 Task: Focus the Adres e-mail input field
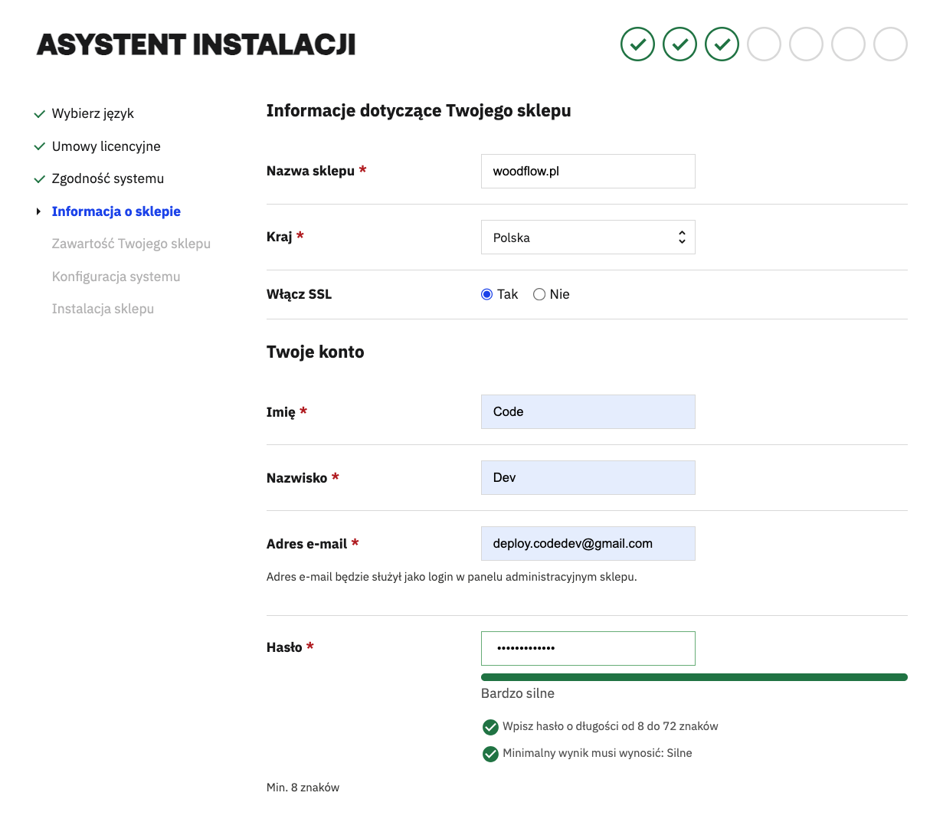pos(588,543)
